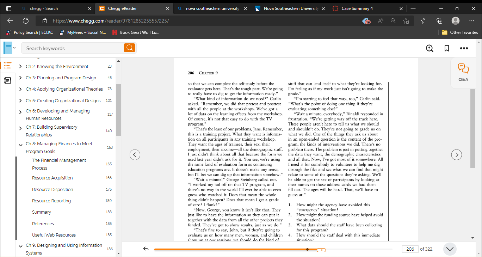Collapse Ch 8: Managing Finances chapter
Screen dimensions: 482x257
pos(20,145)
